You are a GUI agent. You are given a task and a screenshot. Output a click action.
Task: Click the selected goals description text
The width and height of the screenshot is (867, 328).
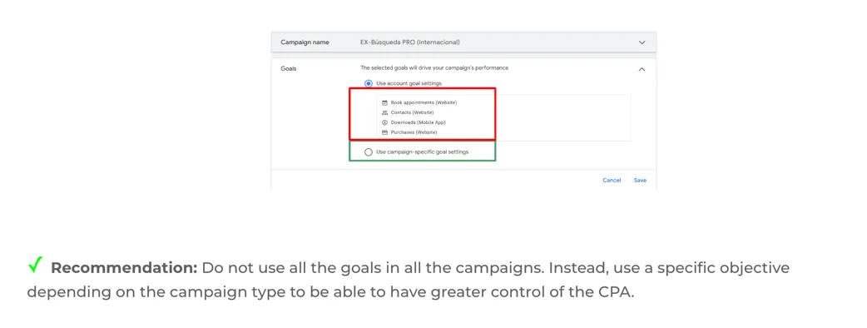434,68
